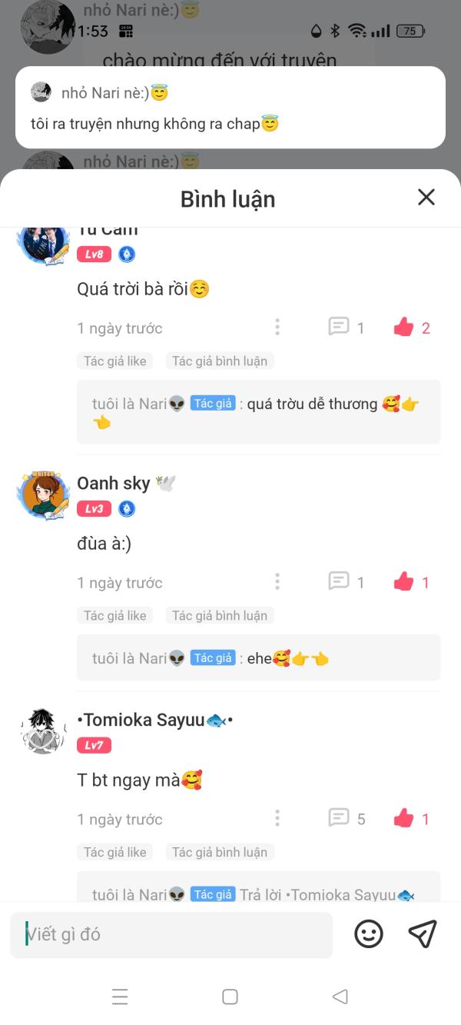
Task: Focus the Viết gì đó comment field
Action: (171, 934)
